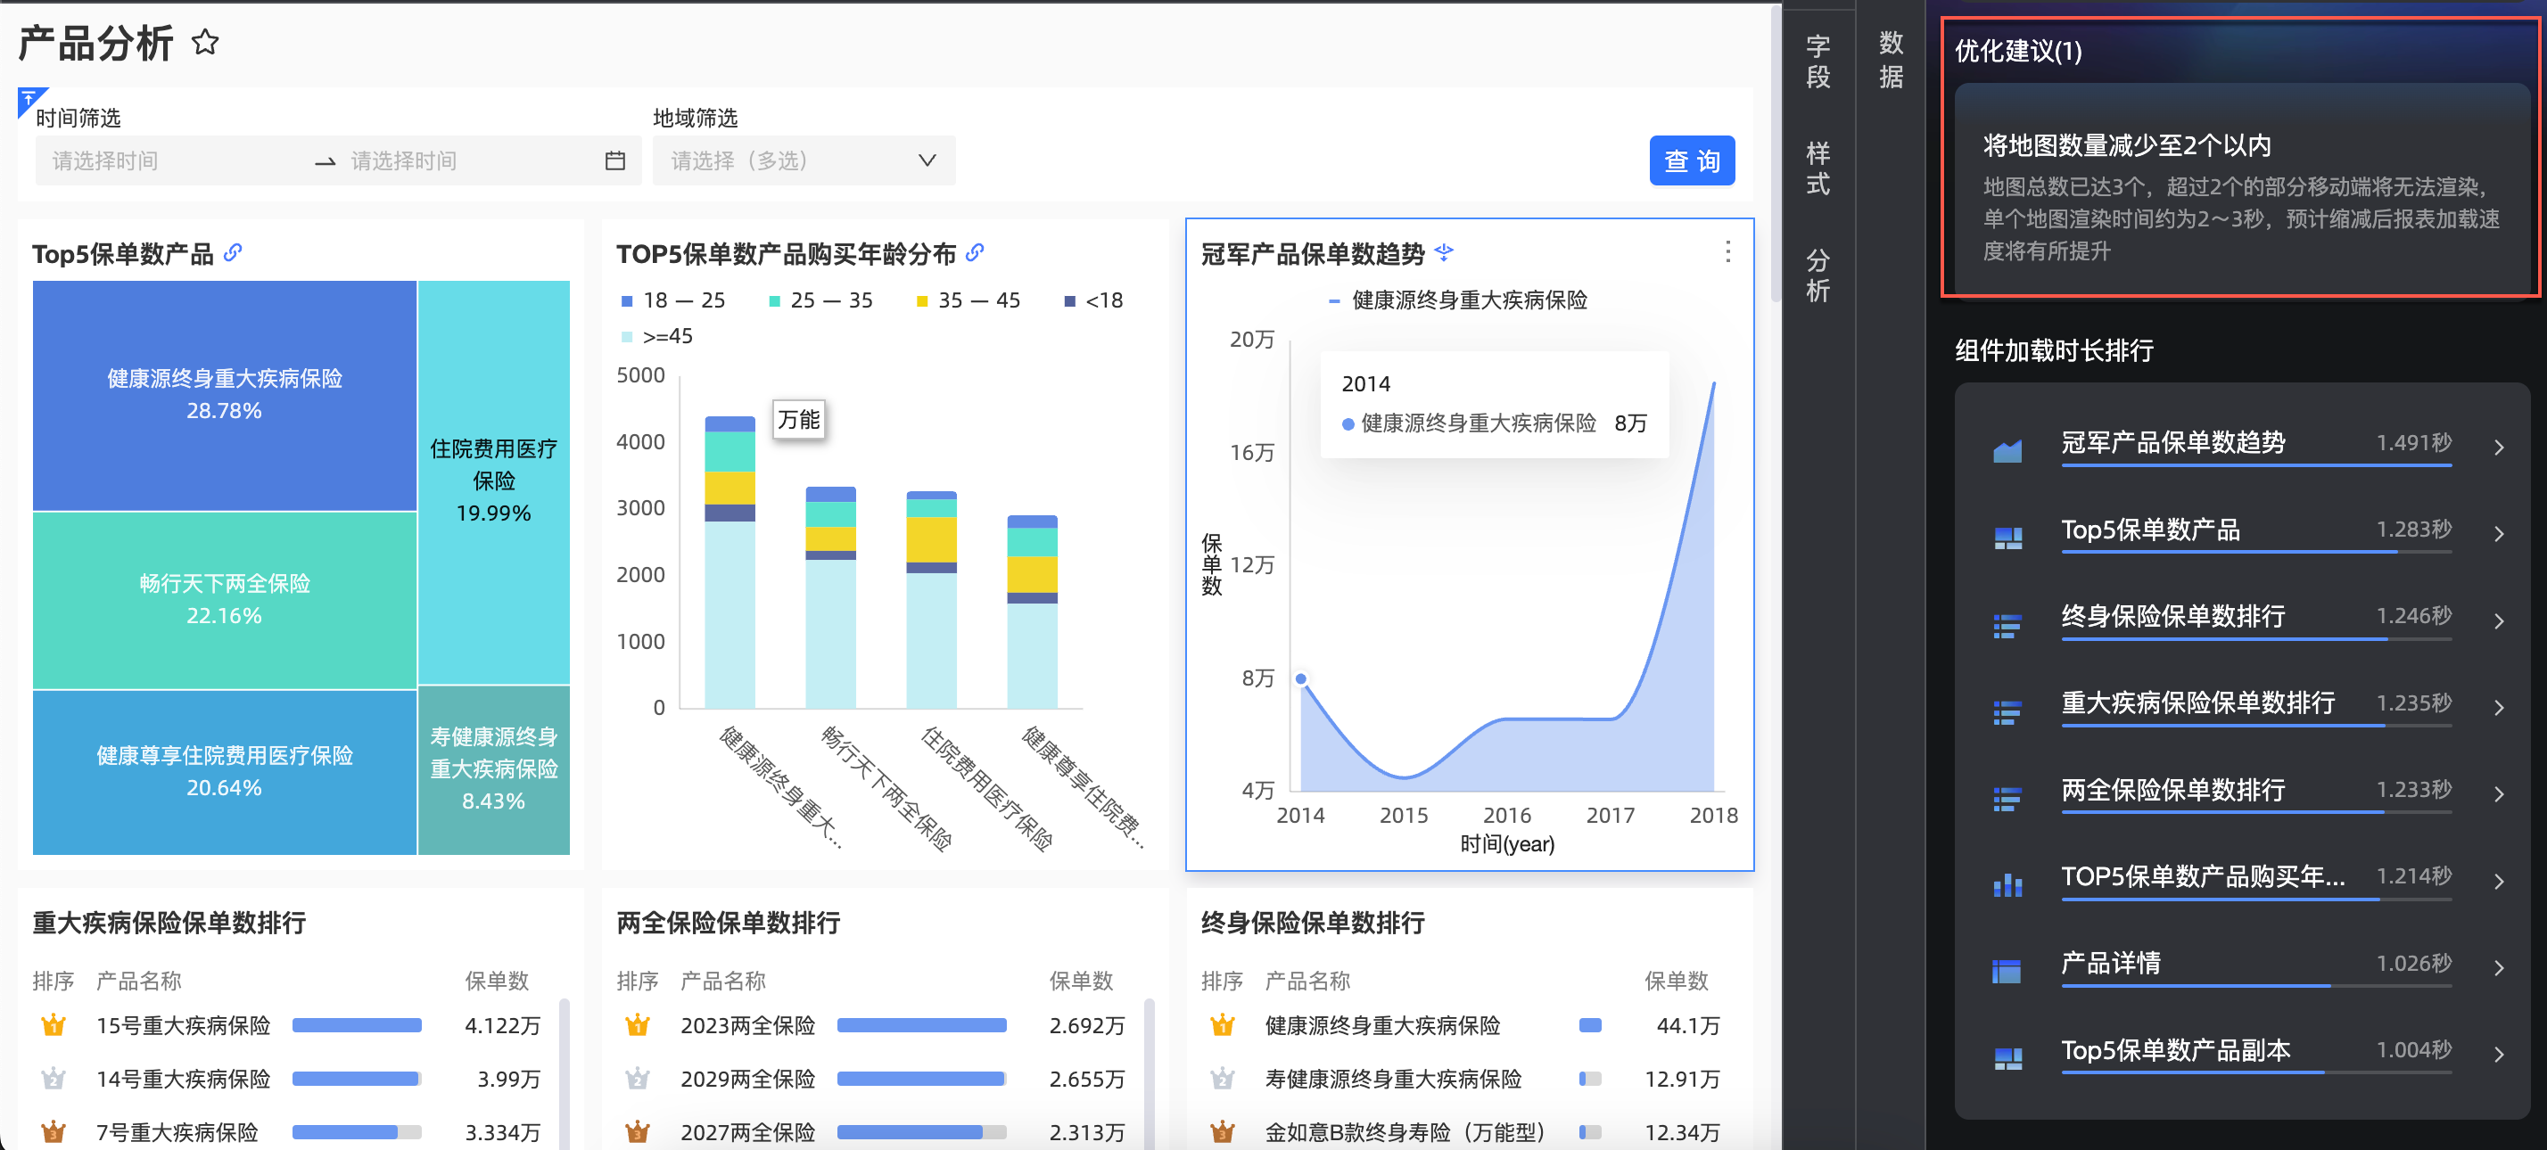Toggle the 18 — 25 legend series

click(673, 300)
